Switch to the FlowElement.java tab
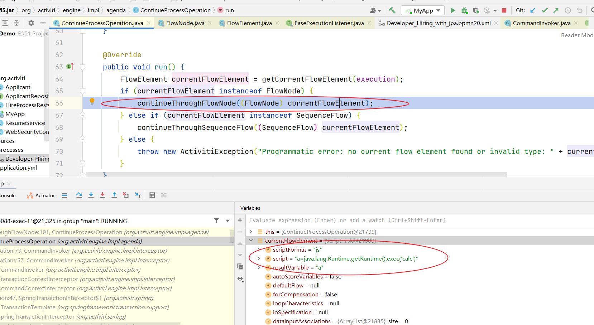 point(249,23)
